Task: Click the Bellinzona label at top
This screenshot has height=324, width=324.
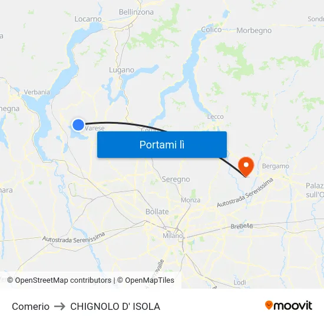Action: tap(136, 12)
